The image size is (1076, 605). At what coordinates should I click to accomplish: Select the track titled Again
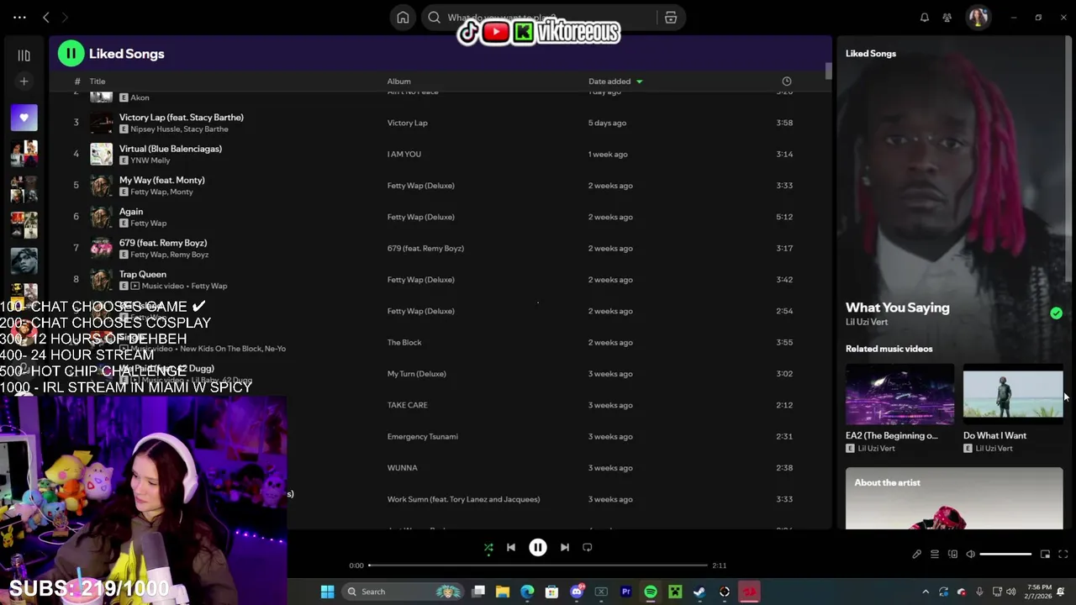click(131, 212)
